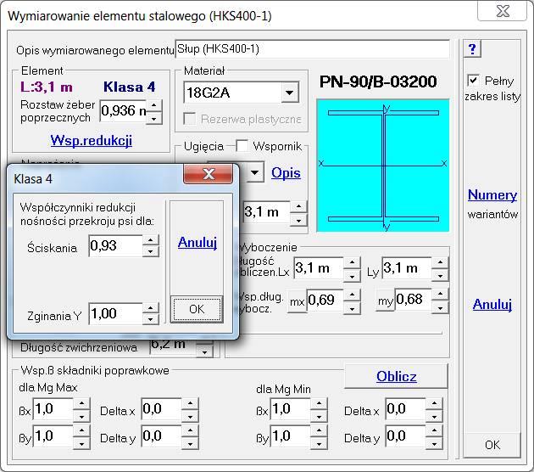Click the PN-90/B-03200 standard label
The height and width of the screenshot is (472, 534).
pyautogui.click(x=378, y=81)
